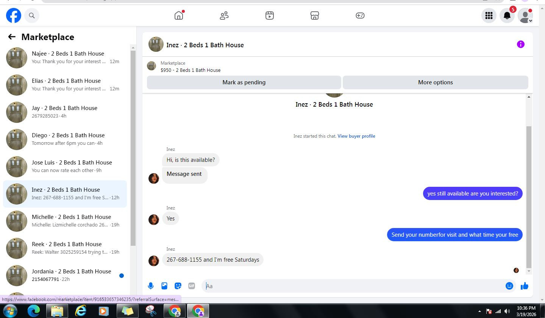The image size is (545, 318).
Task: Open Michelle's conversation in the list
Action: click(65, 221)
